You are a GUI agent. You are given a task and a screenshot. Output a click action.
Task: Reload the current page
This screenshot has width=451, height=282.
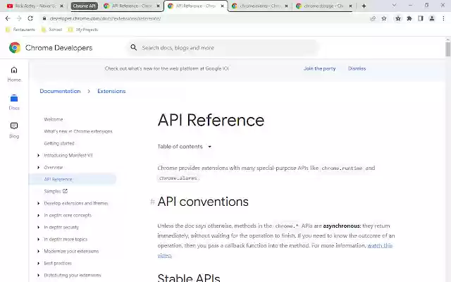[x=30, y=18]
